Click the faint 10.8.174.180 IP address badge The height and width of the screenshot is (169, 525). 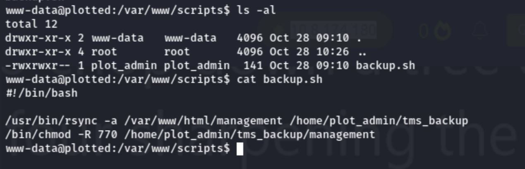pyautogui.click(x=333, y=30)
